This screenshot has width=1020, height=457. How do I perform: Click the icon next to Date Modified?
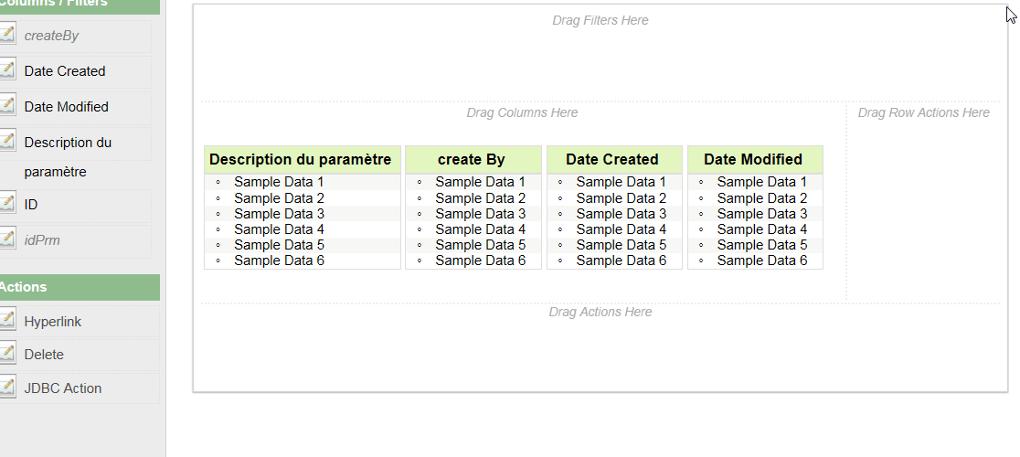pyautogui.click(x=7, y=106)
